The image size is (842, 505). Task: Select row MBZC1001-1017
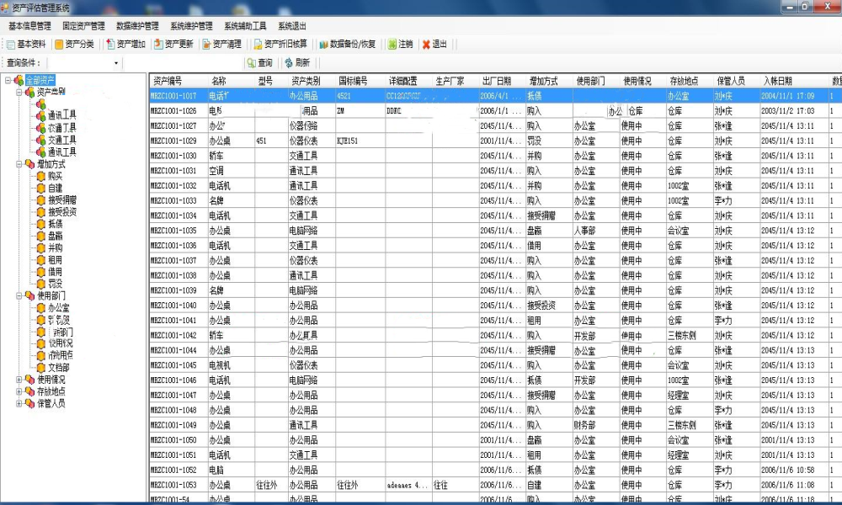495,95
